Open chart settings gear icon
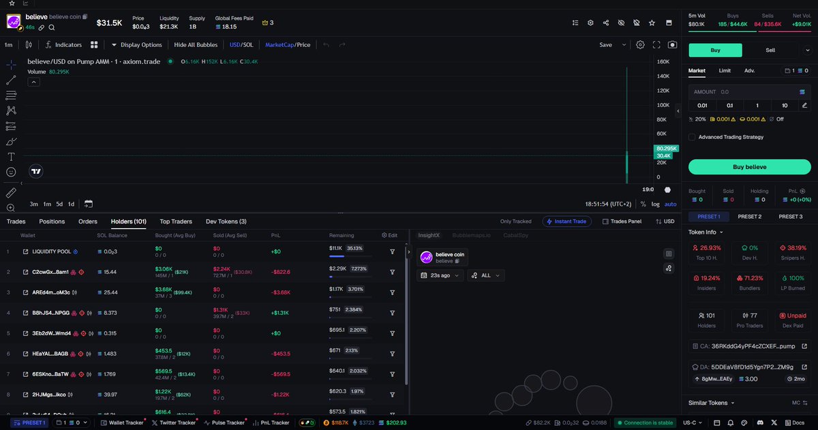 pyautogui.click(x=641, y=45)
